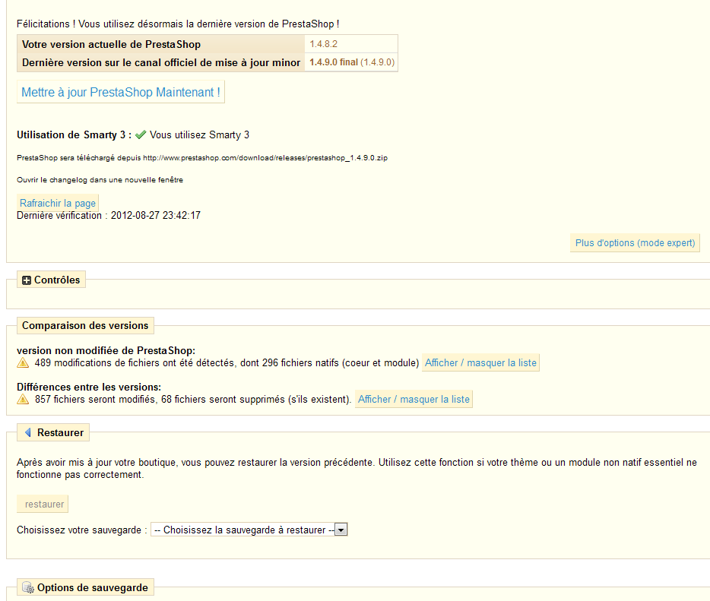Click the Options de sauvegarde icon
Screen dimensions: 710x601
coord(28,587)
